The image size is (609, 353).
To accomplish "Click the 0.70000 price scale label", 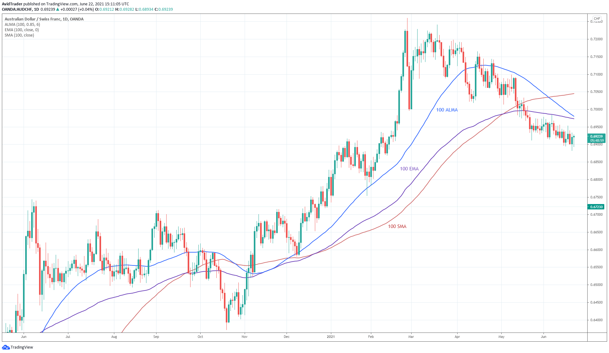I will click(x=596, y=109).
